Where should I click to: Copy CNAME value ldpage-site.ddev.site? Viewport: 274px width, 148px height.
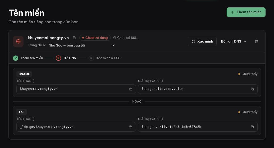[x=252, y=89]
